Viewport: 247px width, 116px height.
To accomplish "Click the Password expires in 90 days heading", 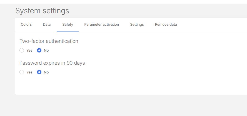I will click(x=52, y=63).
